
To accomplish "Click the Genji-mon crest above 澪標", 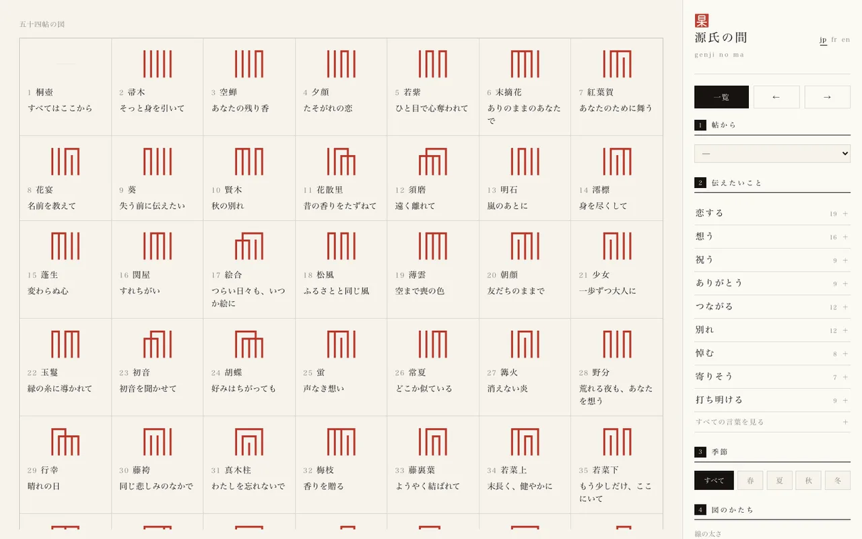I will coord(617,162).
